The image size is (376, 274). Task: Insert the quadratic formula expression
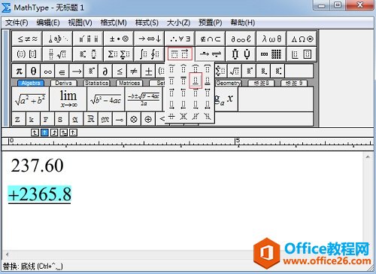point(144,99)
